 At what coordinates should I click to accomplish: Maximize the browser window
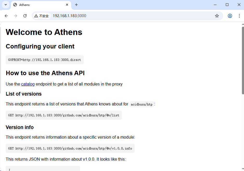click(227, 5)
